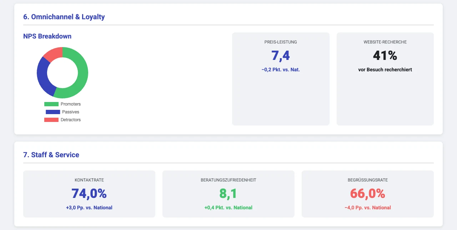The height and width of the screenshot is (230, 457).
Task: Click the 'KONTAKTRATE' card label
Action: [89, 180]
